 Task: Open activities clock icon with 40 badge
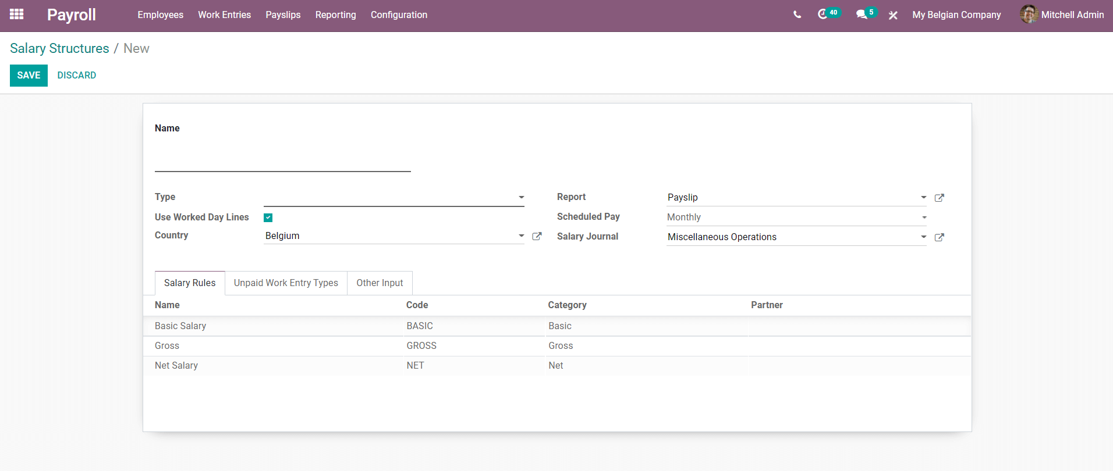click(x=823, y=15)
